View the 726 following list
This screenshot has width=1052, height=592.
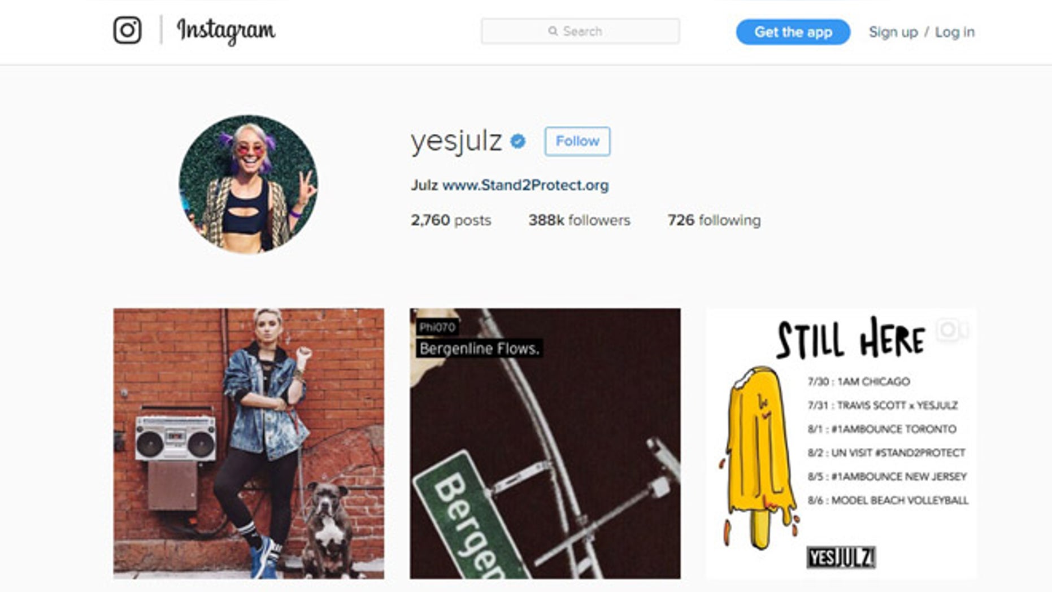tap(714, 220)
